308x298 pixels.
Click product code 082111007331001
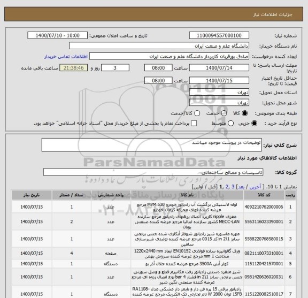pos(264,254)
